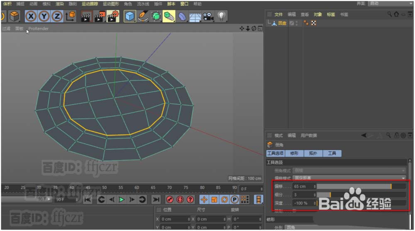The image size is (415, 231).
Task: Click the 偏移 slider bar
Action: 361,187
